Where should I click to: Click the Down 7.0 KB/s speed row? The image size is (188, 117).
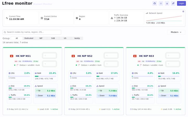107,96
